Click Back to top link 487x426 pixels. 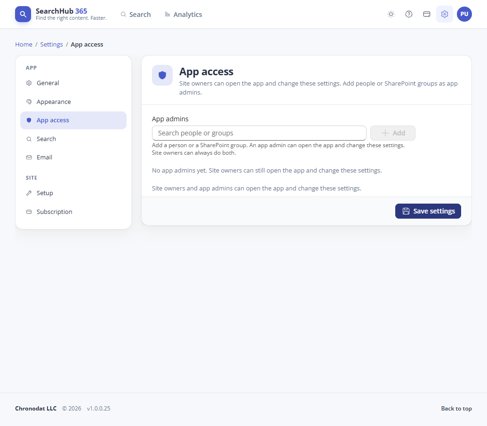pyautogui.click(x=456, y=409)
